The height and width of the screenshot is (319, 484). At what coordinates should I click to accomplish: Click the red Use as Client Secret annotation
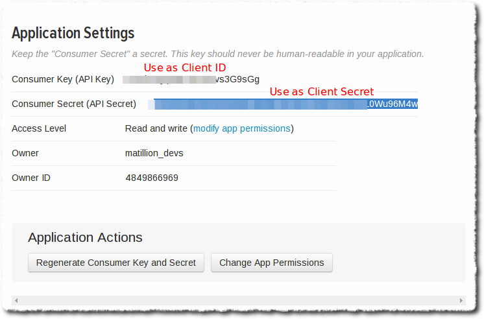tap(322, 91)
